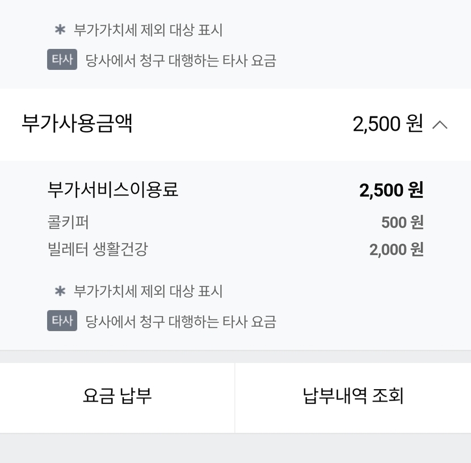Tap 부가가치세 제외 대상 표시 note under 빌레터 생활건강
The height and width of the screenshot is (463, 471).
tap(148, 291)
